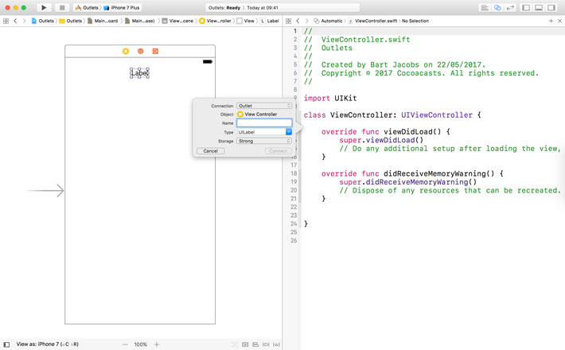
Task: Click the Connect button
Action: tap(279, 151)
